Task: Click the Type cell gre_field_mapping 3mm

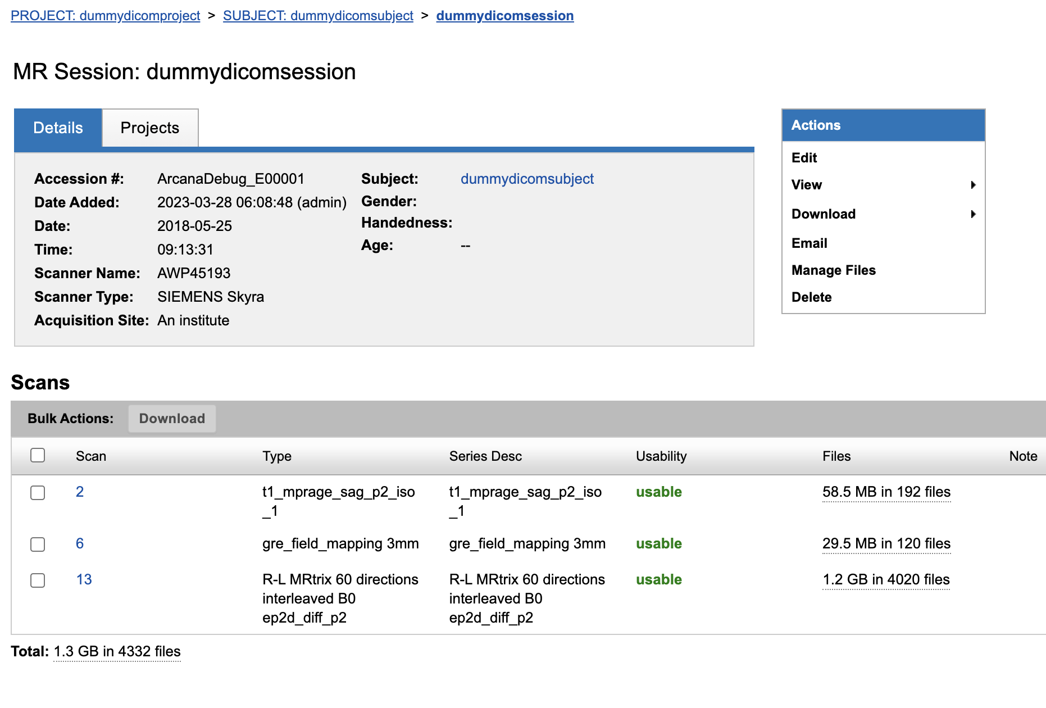Action: [340, 543]
